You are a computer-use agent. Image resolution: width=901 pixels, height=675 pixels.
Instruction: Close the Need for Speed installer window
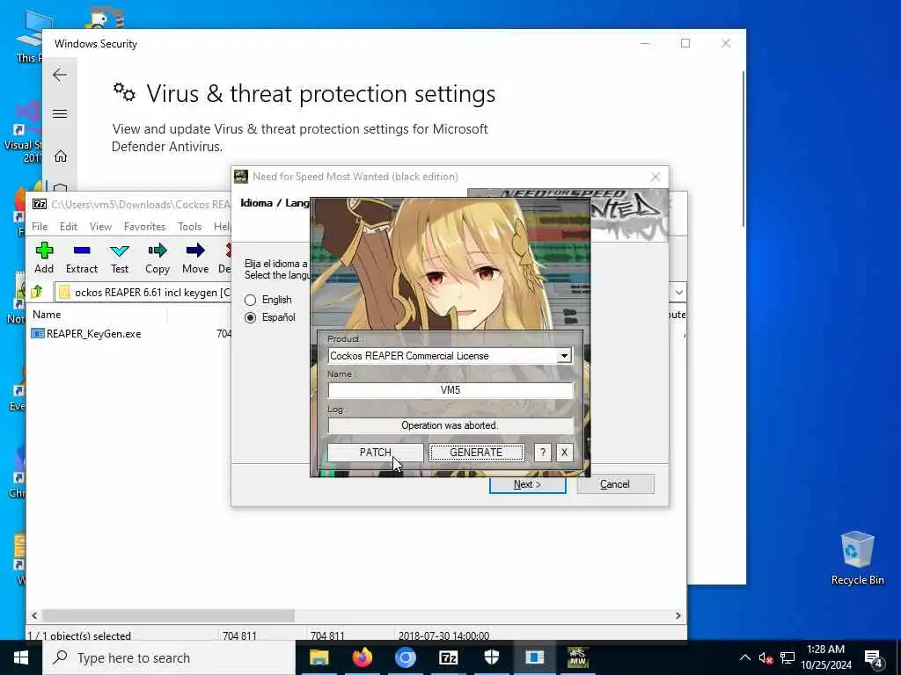coord(655,177)
